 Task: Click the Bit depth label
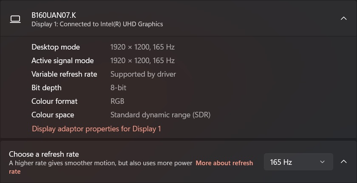tap(46, 88)
